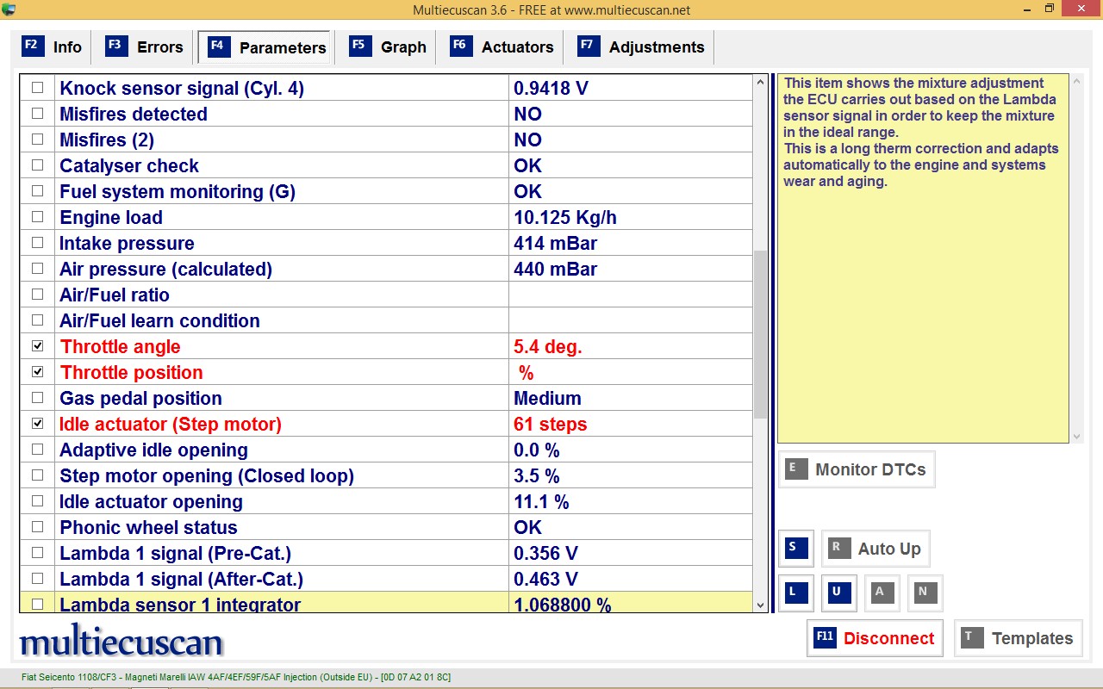Click the Pre-Cat. lambda value 0.356 V
The width and height of the screenshot is (1103, 689).
(x=545, y=553)
